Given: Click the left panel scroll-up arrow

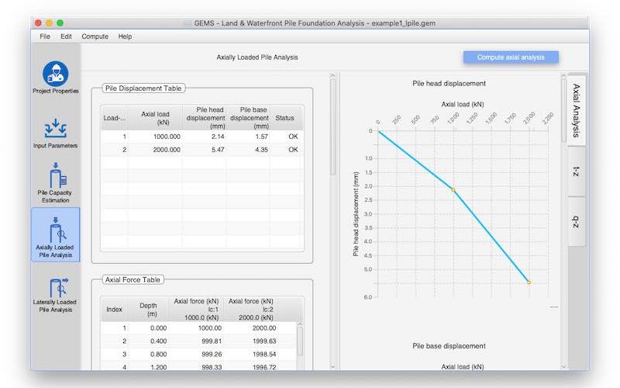Looking at the screenshot, I should click(332, 75).
